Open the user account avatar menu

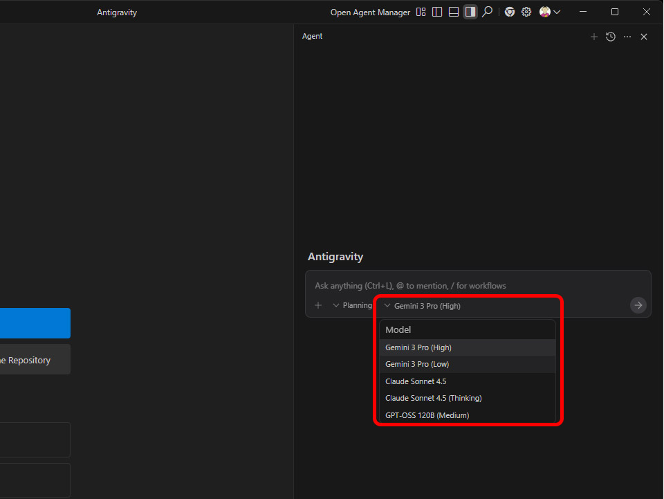[x=550, y=12]
